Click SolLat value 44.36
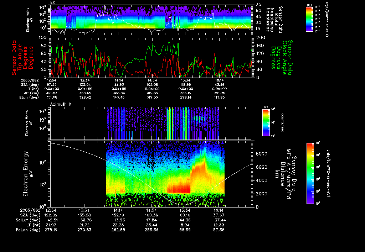Screen dimensions: 365x252 (x=185, y=220)
